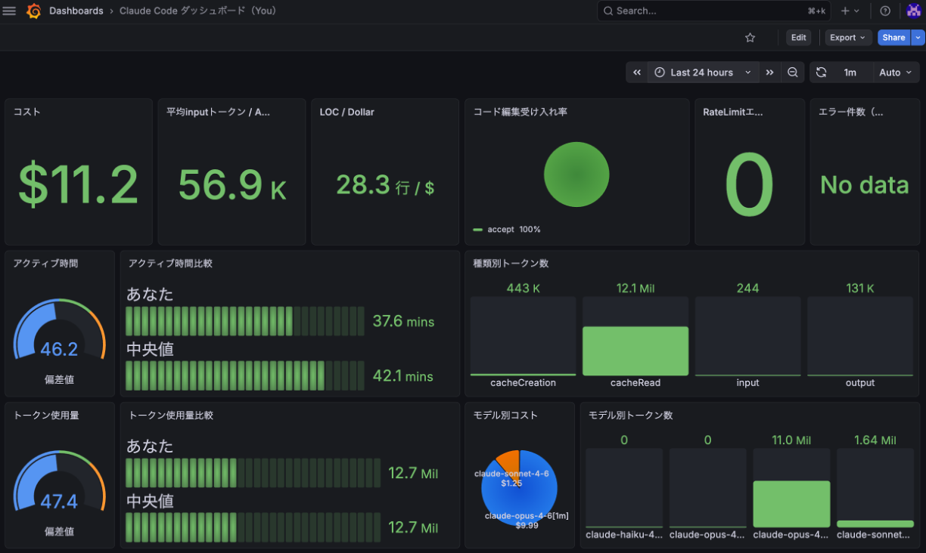Open the Export menu
Viewport: 926px width, 553px height.
click(x=842, y=37)
